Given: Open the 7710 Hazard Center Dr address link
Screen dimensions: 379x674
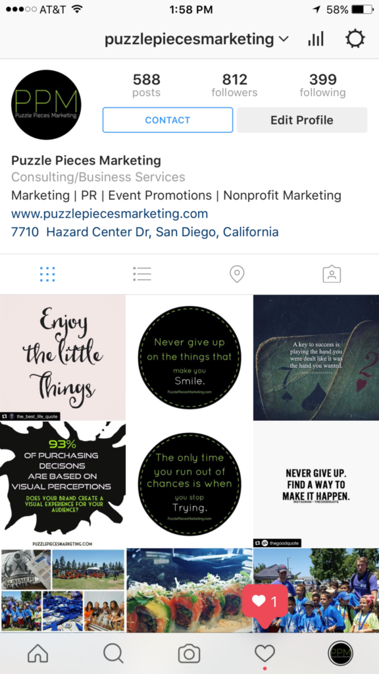Looking at the screenshot, I should [145, 232].
